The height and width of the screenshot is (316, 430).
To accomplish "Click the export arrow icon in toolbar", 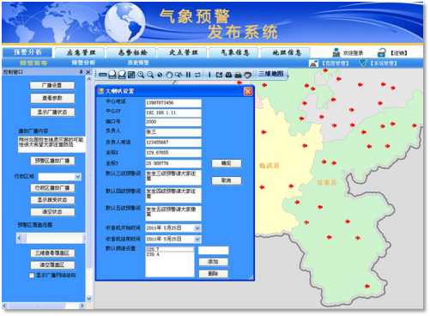I will (219, 75).
